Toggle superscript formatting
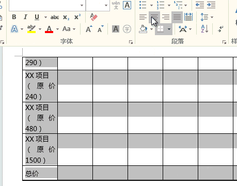The image size is (237, 186). point(77,17)
